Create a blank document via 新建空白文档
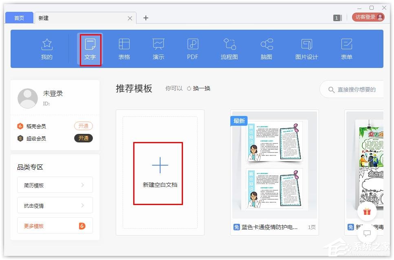The image size is (394, 260). (x=158, y=173)
